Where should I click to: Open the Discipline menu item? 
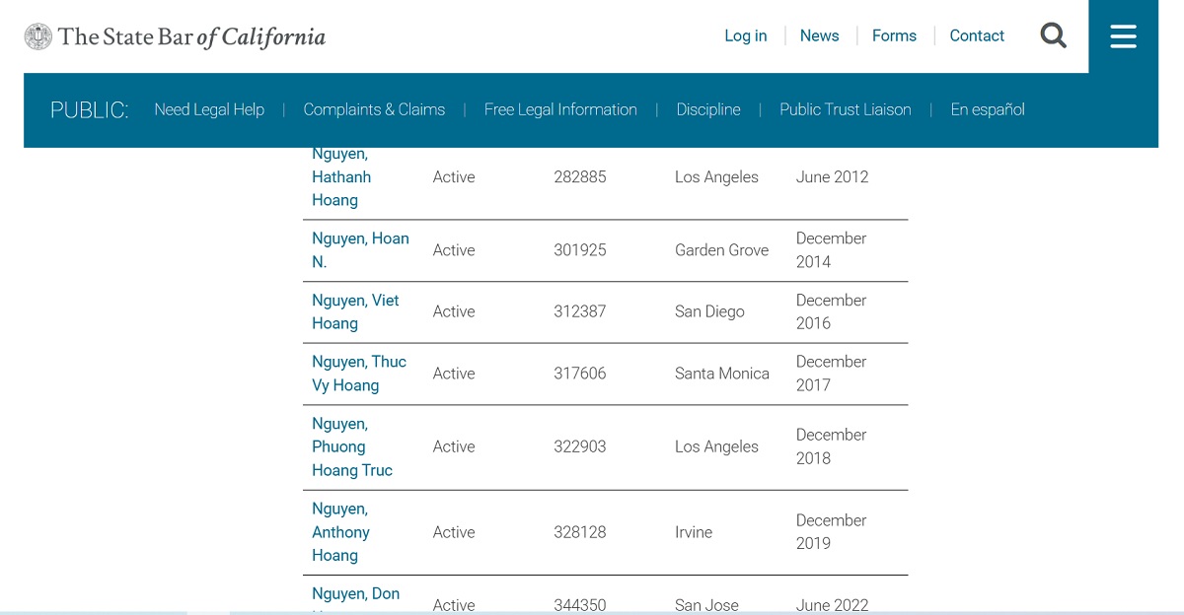pos(708,109)
